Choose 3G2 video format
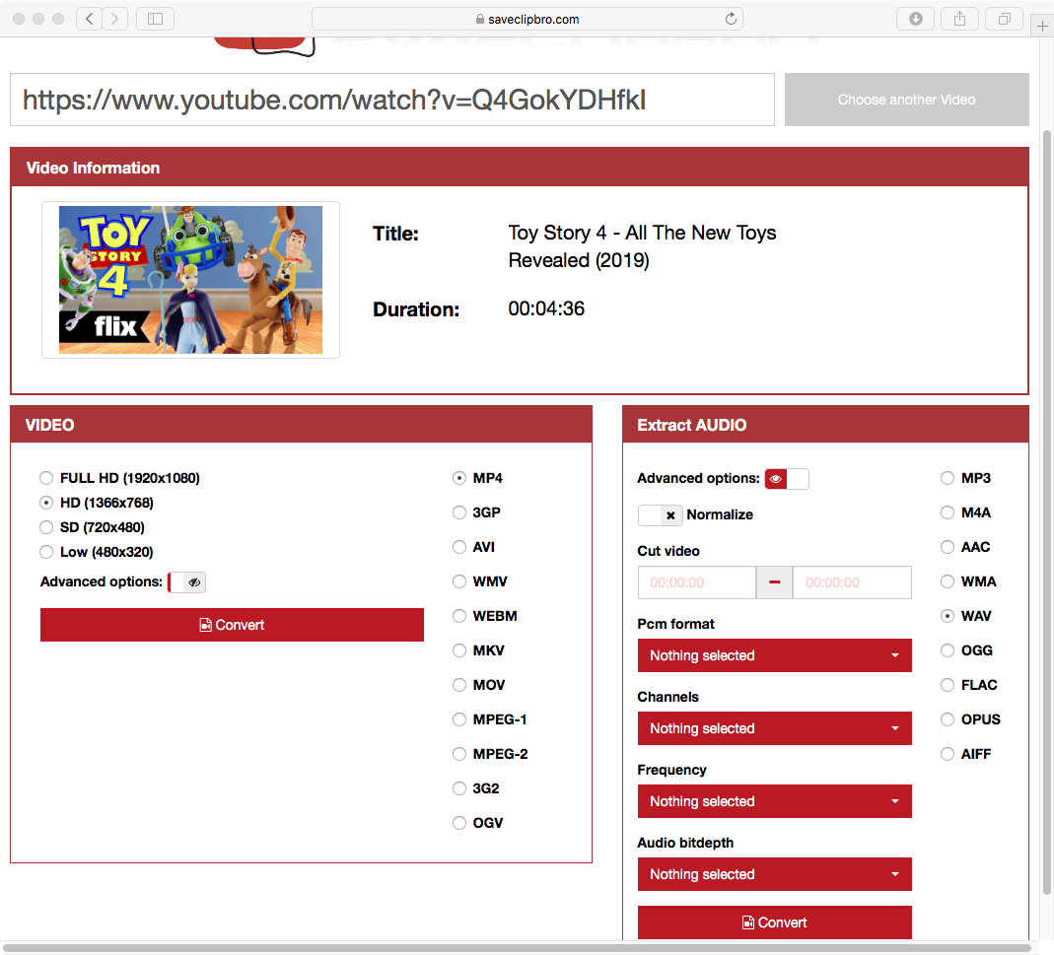 [x=459, y=788]
